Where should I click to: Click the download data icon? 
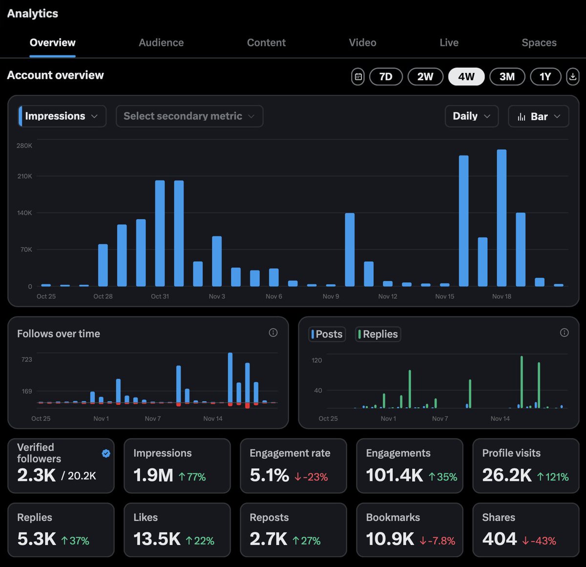coord(573,77)
